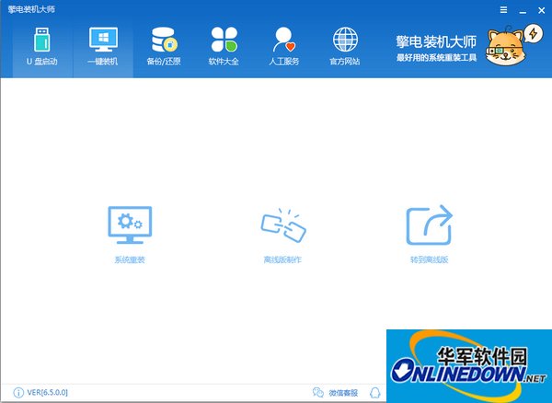Screen dimensions: 552x403
Task: Click the 离线版制作 broken chain icon
Action: tap(283, 225)
